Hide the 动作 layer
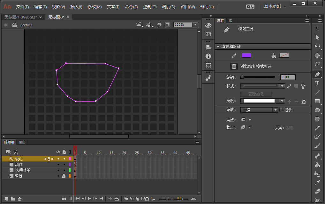 (58, 164)
